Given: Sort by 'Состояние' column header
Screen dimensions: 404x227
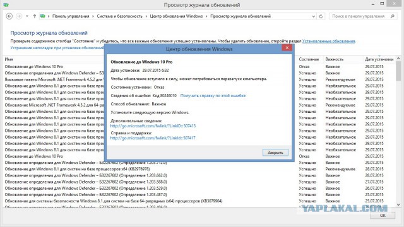Looking at the screenshot, I should coord(309,59).
